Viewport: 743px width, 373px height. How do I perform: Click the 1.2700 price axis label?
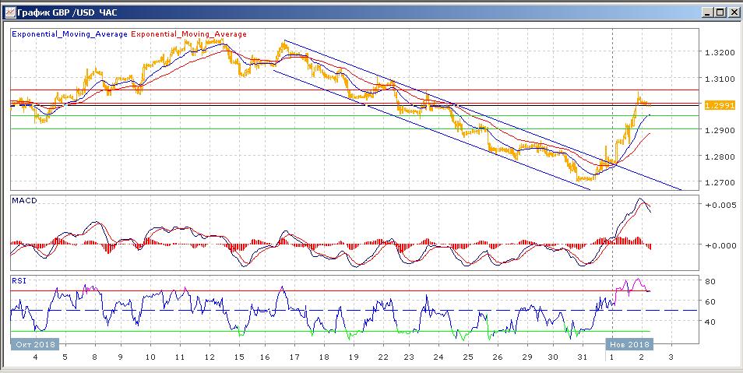point(719,183)
